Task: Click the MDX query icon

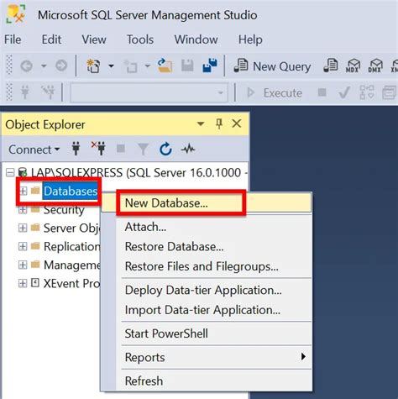Action: (x=353, y=66)
